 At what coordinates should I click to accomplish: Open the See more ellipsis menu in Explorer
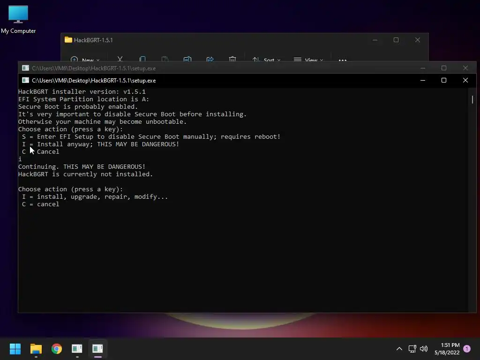[x=343, y=60]
